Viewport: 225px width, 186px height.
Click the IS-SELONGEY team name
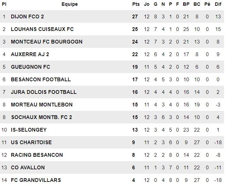point(29,130)
